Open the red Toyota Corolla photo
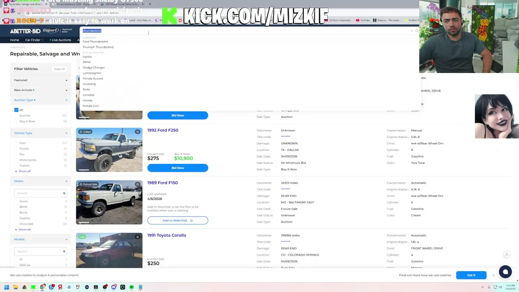519x292 pixels. tap(109, 251)
